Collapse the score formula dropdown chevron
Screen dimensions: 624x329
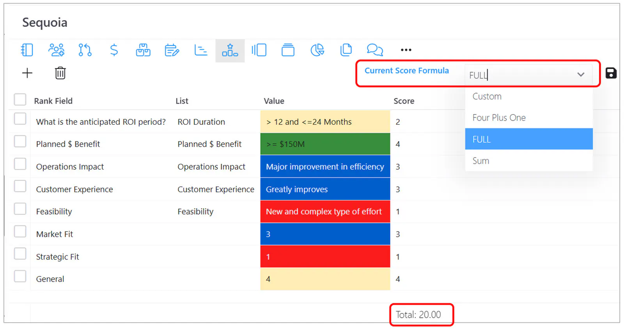(581, 74)
